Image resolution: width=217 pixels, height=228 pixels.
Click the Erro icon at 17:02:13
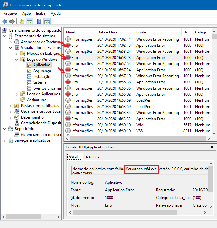pyautogui.click(x=68, y=45)
